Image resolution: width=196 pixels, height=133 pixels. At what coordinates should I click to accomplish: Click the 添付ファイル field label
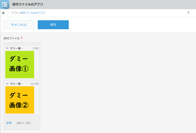tap(12, 38)
